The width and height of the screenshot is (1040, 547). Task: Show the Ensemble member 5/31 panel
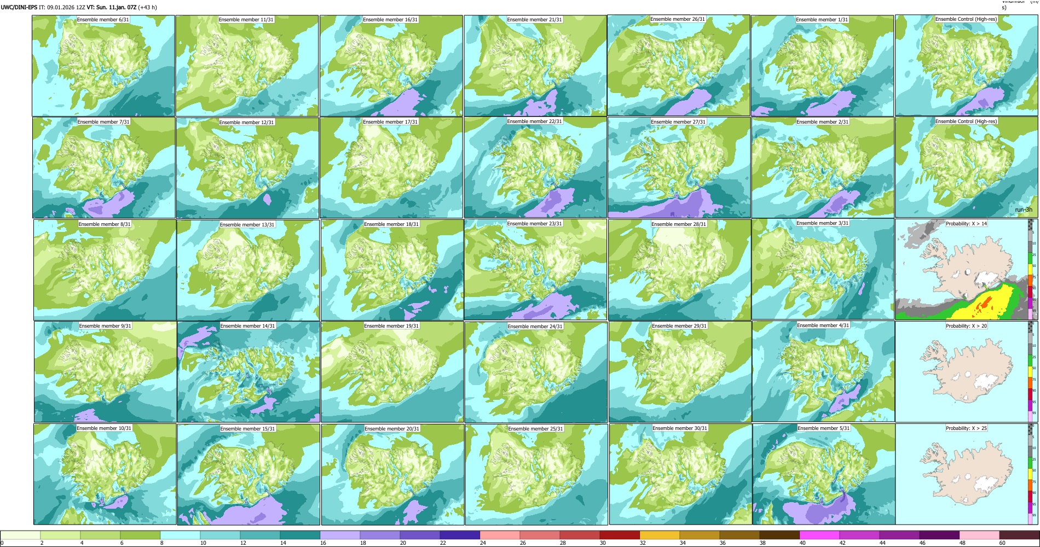(824, 474)
